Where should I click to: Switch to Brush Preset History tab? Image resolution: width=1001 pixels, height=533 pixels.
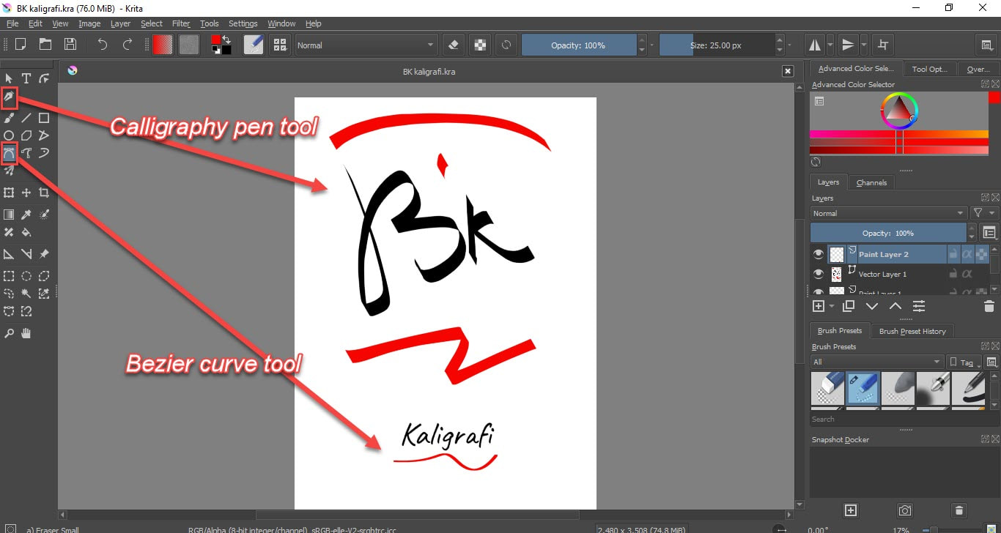[912, 331]
